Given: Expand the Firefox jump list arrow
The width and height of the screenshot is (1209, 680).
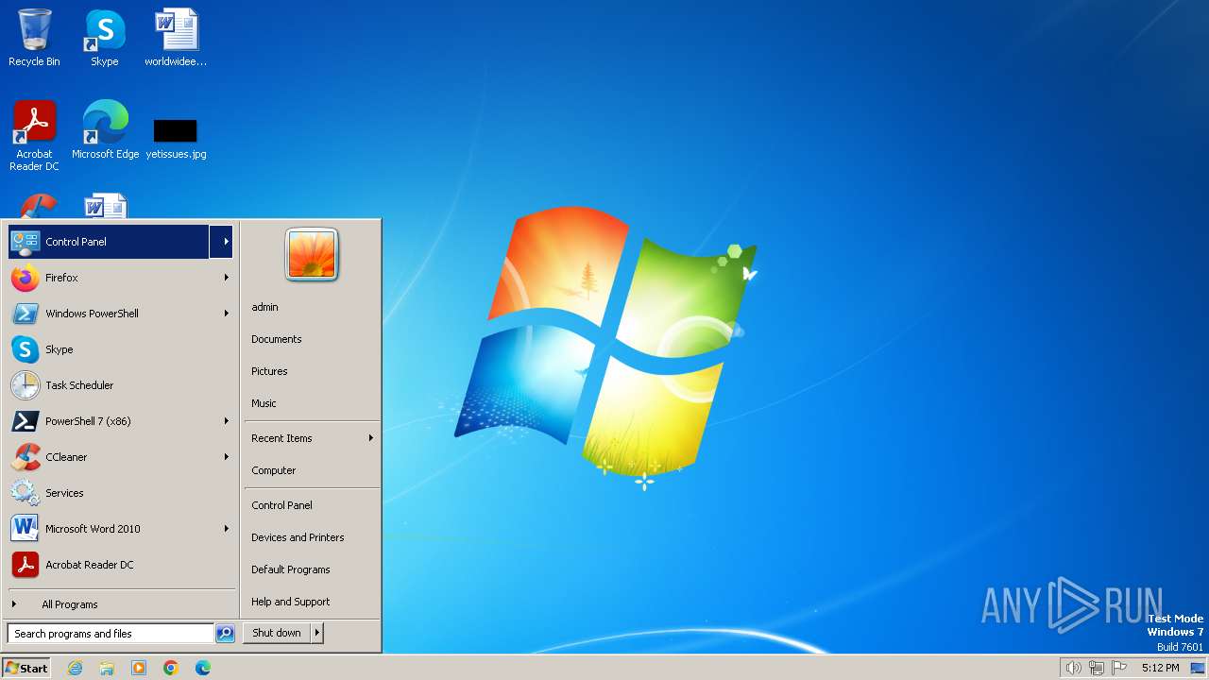Looking at the screenshot, I should (226, 278).
